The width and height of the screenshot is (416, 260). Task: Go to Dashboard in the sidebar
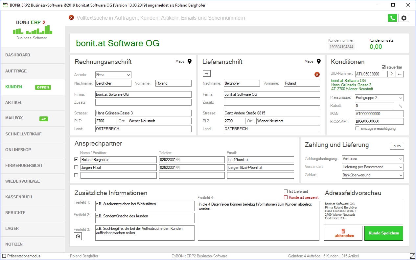(x=32, y=55)
